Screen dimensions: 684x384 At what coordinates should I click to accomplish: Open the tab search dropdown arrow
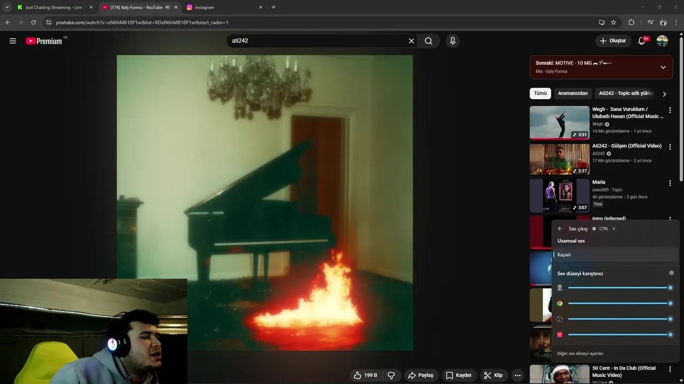tap(7, 7)
